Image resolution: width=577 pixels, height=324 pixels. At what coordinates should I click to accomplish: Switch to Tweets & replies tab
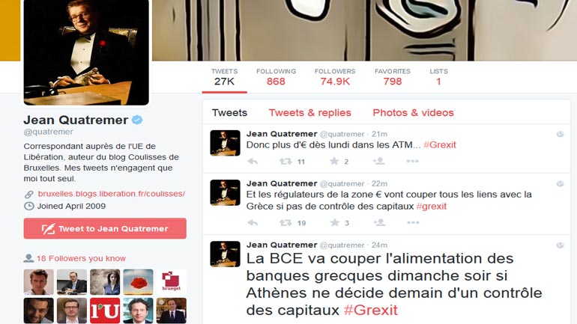click(309, 113)
